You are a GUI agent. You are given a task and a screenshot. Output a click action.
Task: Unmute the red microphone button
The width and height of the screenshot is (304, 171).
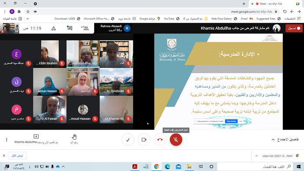click(x=176, y=140)
